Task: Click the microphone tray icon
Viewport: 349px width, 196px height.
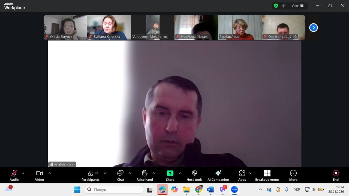Action: coord(287,189)
